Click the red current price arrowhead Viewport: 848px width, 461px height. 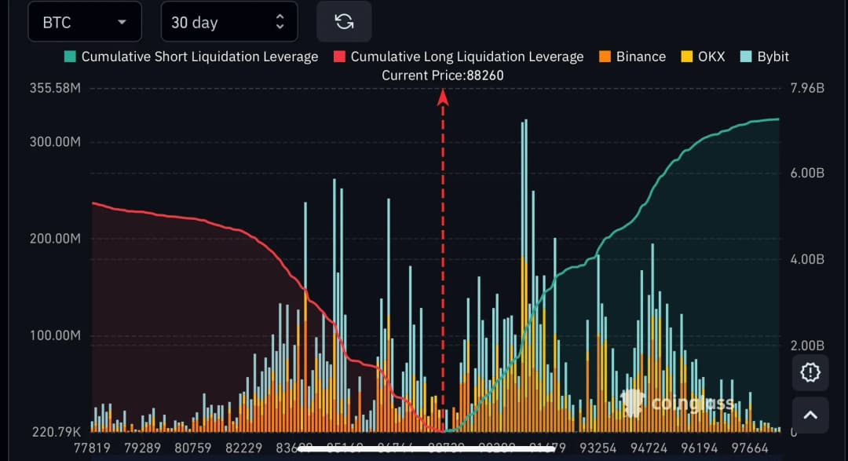tap(443, 97)
